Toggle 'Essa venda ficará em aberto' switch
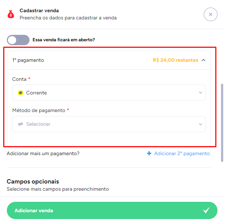The width and height of the screenshot is (225, 223). click(18, 40)
